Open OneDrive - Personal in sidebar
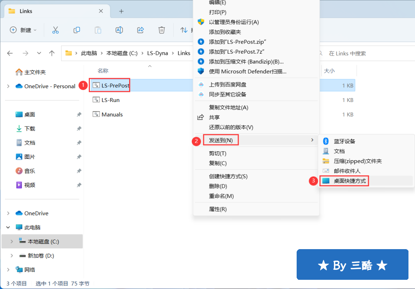This screenshot has height=289, width=415. (x=45, y=86)
